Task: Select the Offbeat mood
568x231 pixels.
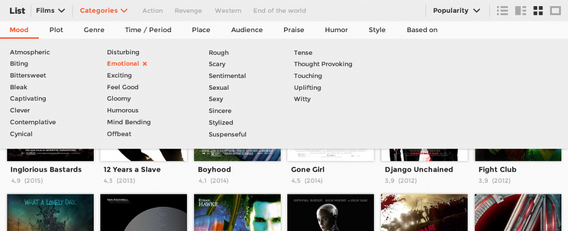Action: 119,134
